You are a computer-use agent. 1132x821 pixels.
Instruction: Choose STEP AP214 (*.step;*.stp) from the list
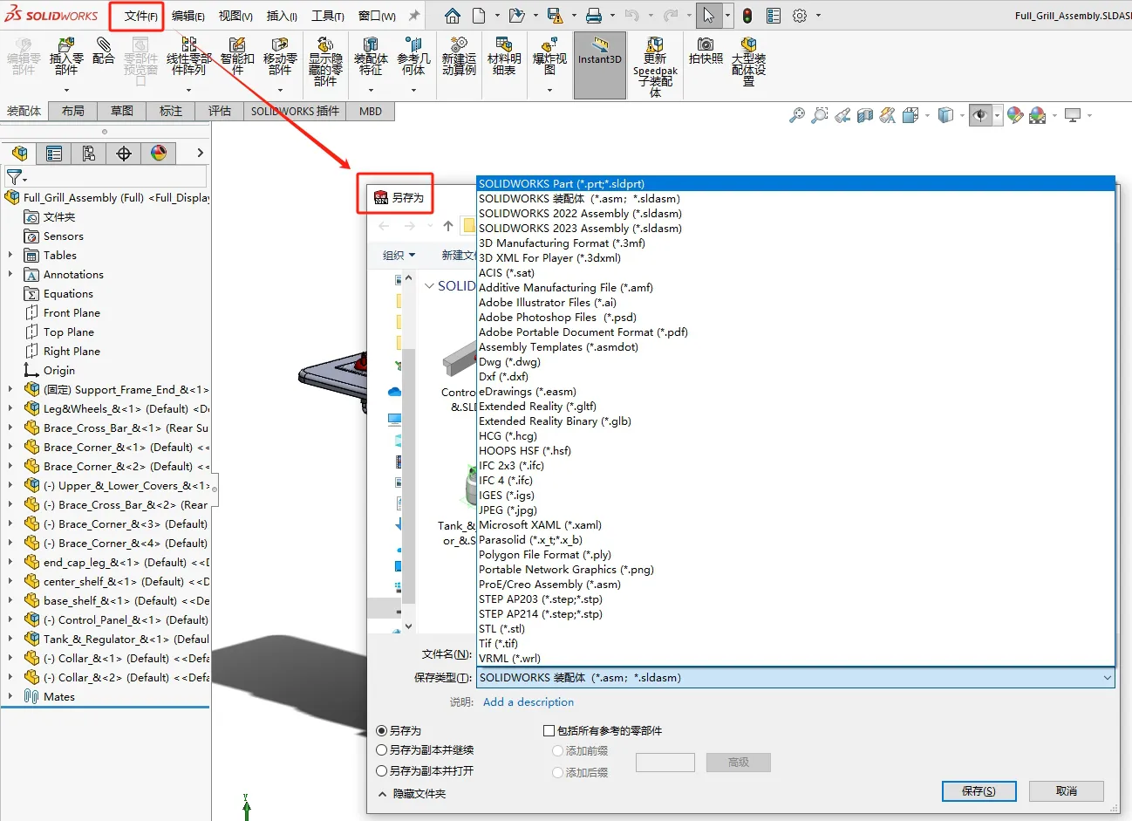pos(541,614)
